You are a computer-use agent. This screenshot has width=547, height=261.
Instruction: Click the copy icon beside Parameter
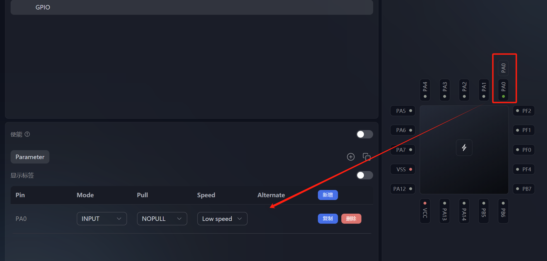[366, 157]
